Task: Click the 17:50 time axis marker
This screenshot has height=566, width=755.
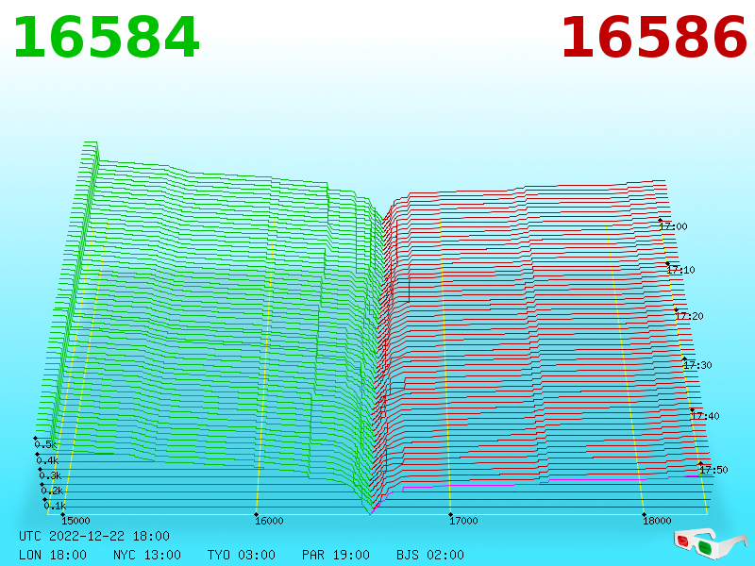Action: tap(714, 470)
